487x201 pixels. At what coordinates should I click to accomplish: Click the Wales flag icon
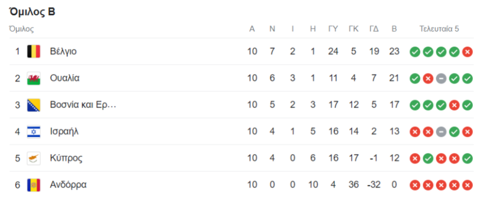pyautogui.click(x=34, y=78)
